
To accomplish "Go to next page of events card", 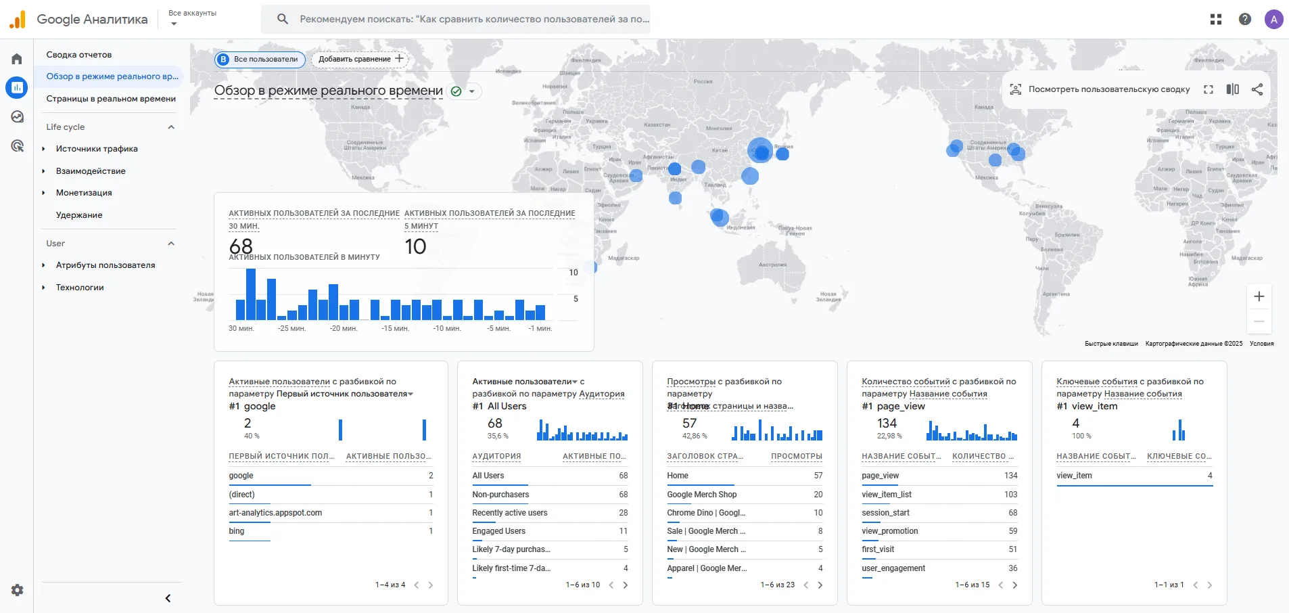I will (x=1014, y=585).
